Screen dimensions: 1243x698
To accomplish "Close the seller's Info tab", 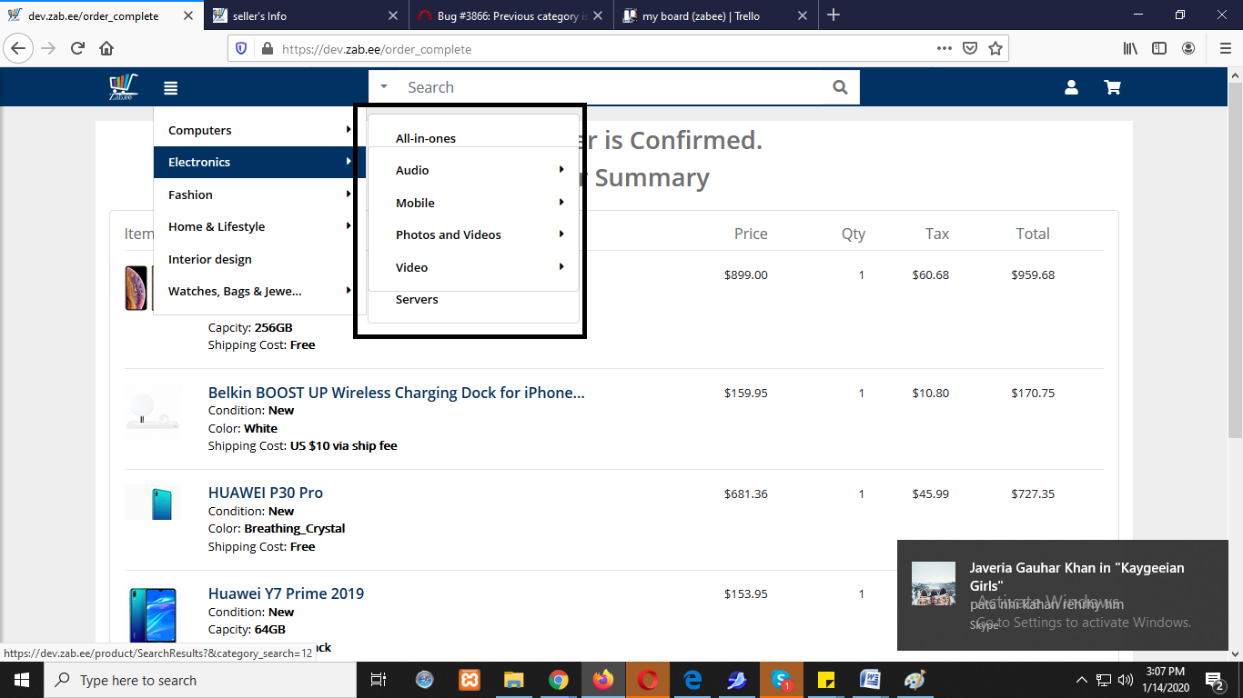I will coord(393,15).
